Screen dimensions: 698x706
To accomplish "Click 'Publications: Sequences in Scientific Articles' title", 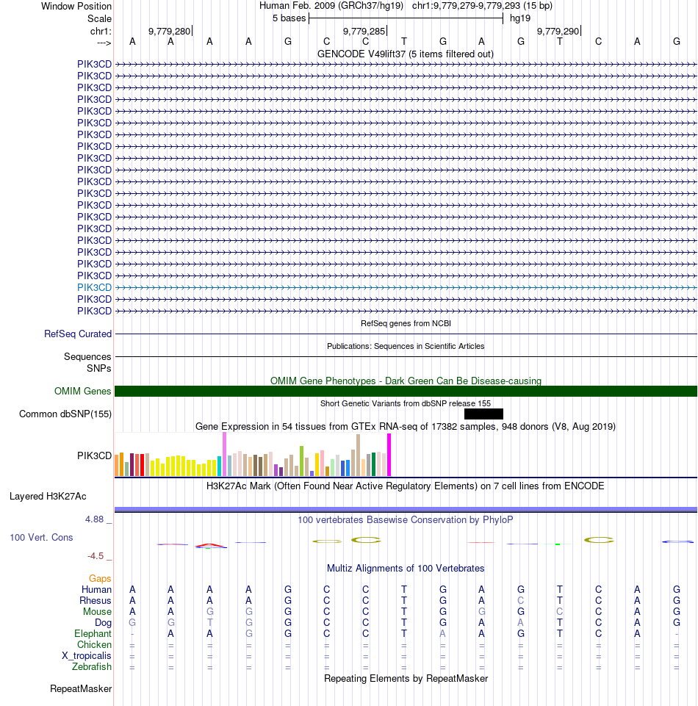I will (406, 346).
